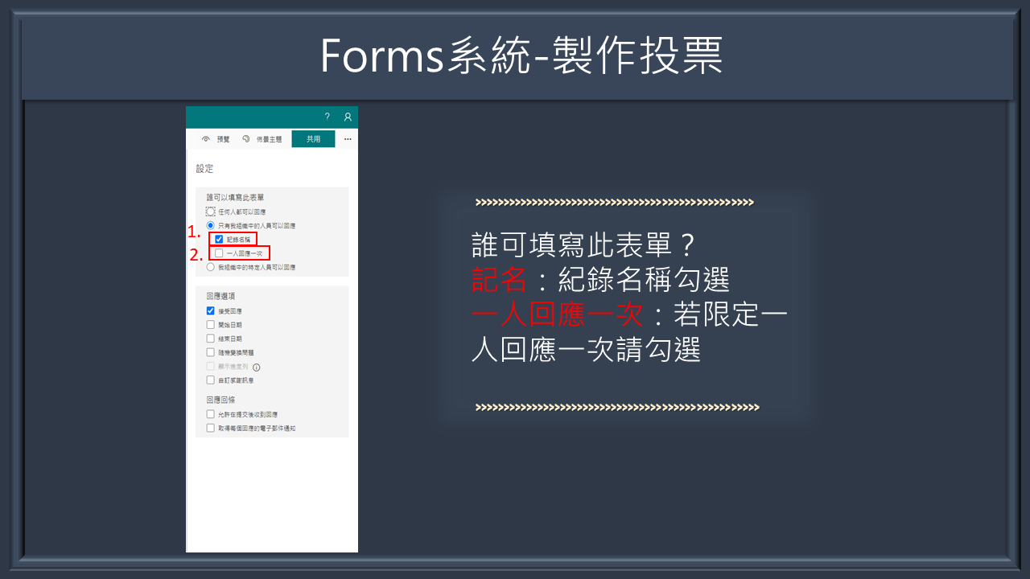This screenshot has height=579, width=1030.
Task: Select 我組織中的特定人員可以回應 radio option
Action: click(x=211, y=267)
